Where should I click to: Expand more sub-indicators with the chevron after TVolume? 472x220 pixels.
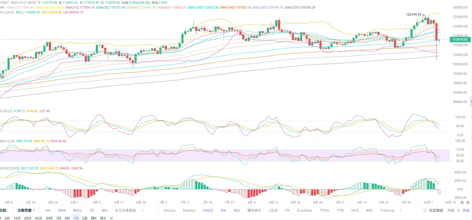(400, 210)
